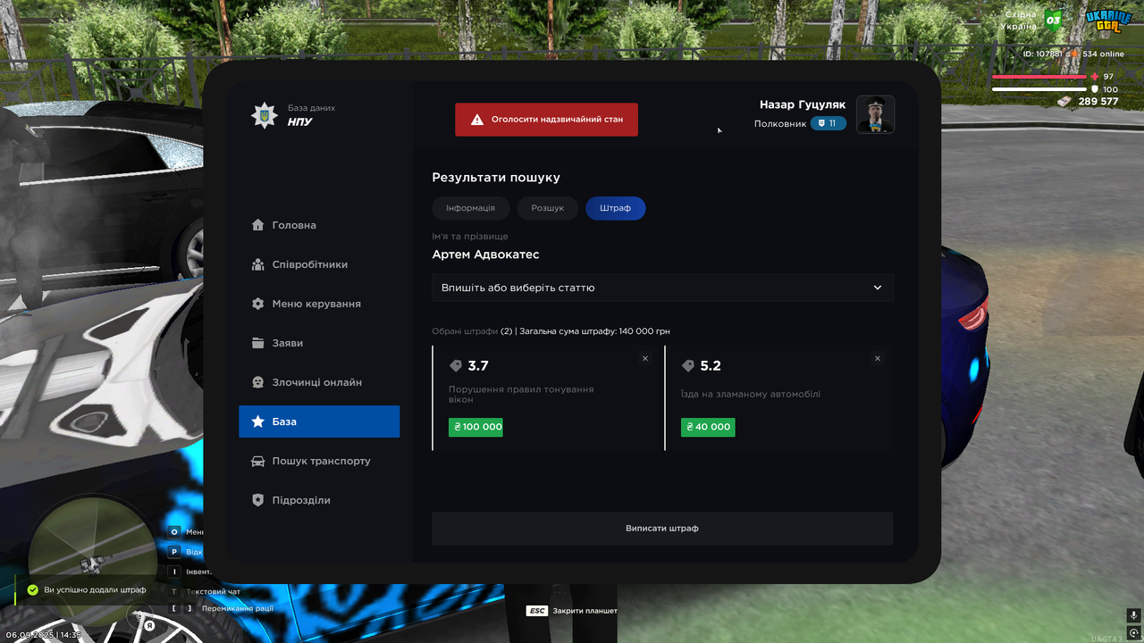Click the tag icon next to article 3.7

tap(456, 366)
